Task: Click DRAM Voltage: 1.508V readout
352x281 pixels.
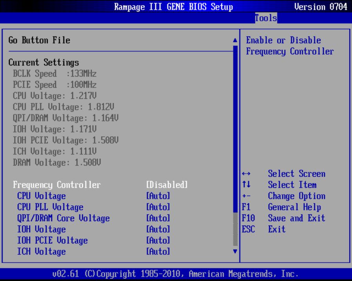Action: pyautogui.click(x=57, y=163)
